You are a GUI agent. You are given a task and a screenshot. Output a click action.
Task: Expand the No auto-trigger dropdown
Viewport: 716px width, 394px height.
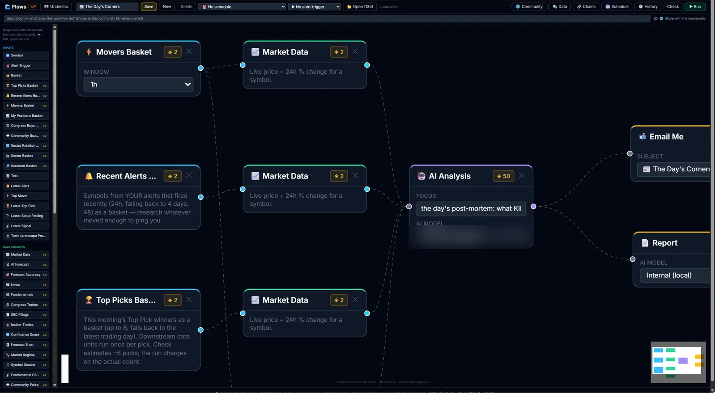pyautogui.click(x=314, y=7)
